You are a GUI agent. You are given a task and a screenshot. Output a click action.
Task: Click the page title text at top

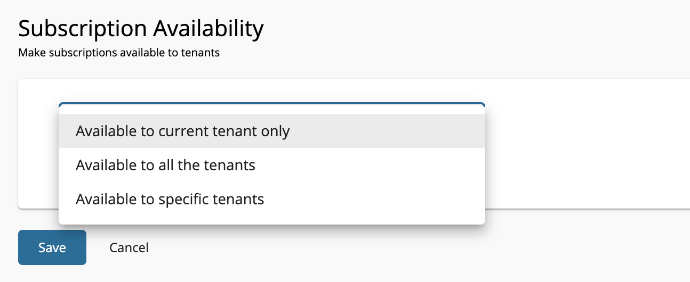(141, 29)
